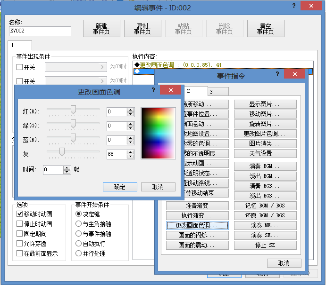
Task: Enable 允许穿透 option
Action: (19, 244)
